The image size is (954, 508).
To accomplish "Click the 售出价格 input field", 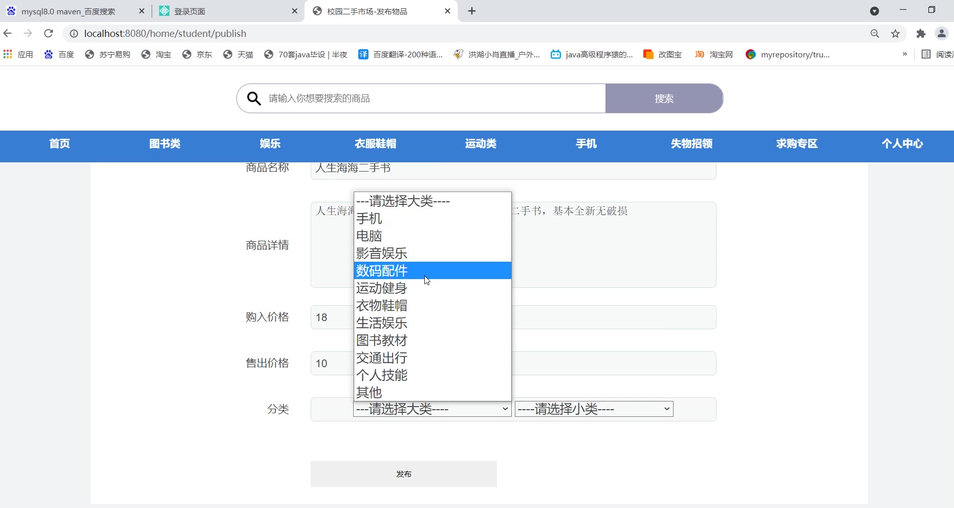I will coord(513,364).
